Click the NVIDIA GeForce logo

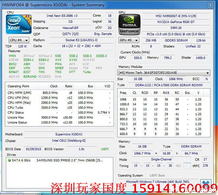click(129, 25)
